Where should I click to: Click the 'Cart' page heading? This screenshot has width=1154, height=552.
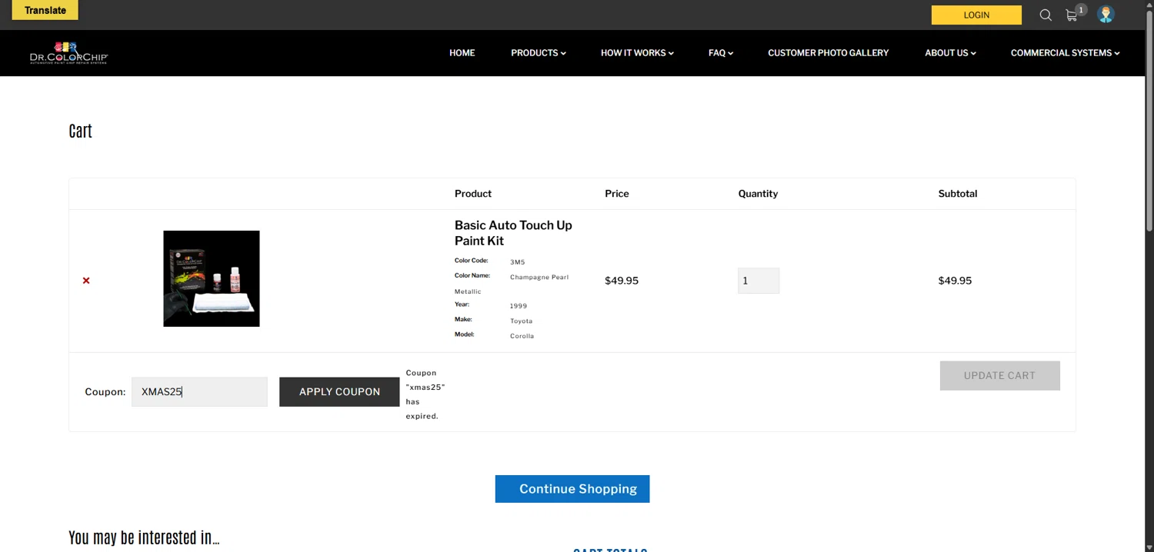coord(80,131)
